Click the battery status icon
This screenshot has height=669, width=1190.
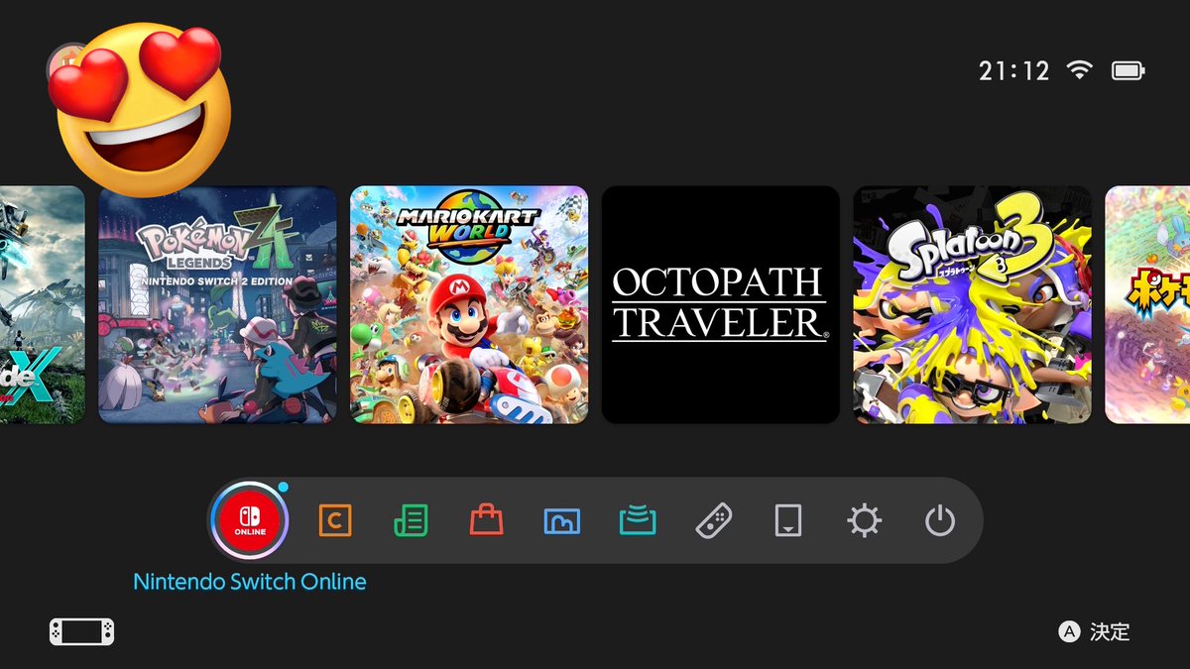(1128, 70)
